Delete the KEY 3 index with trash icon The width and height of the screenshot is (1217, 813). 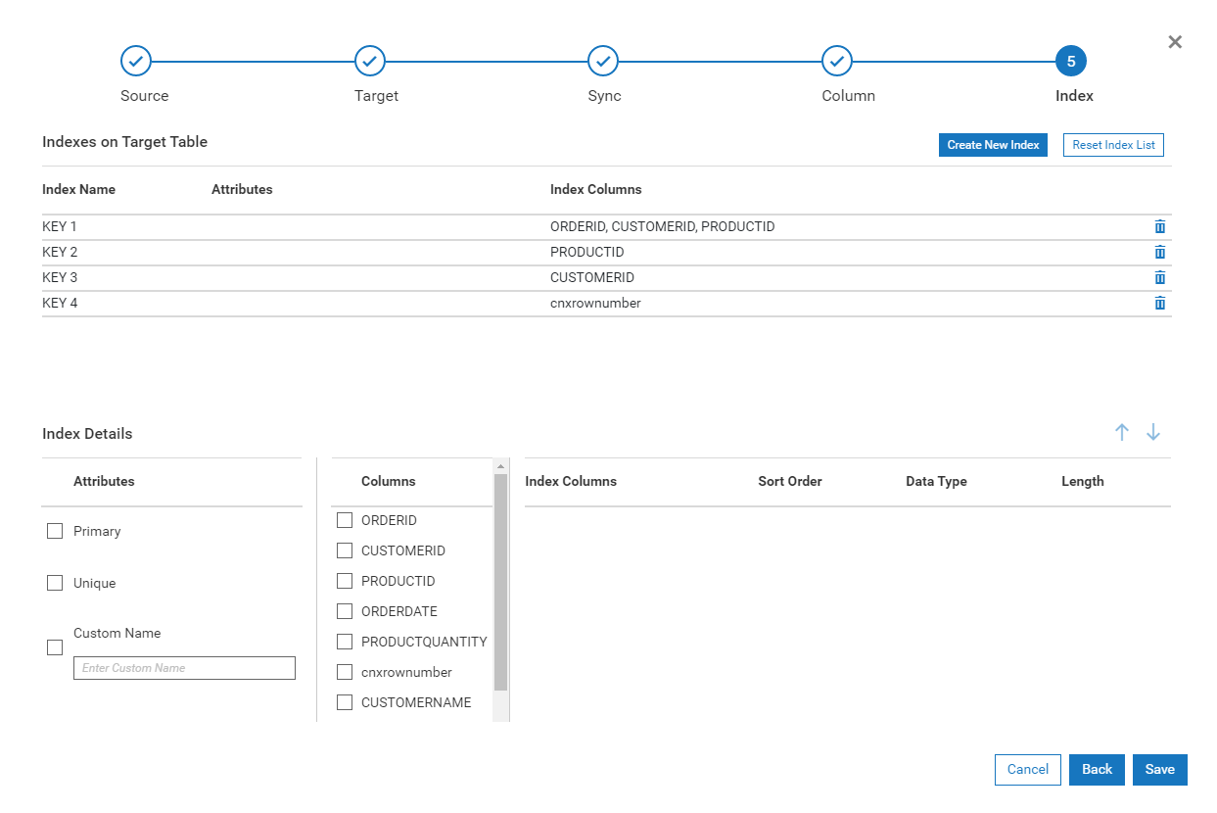pos(1160,278)
